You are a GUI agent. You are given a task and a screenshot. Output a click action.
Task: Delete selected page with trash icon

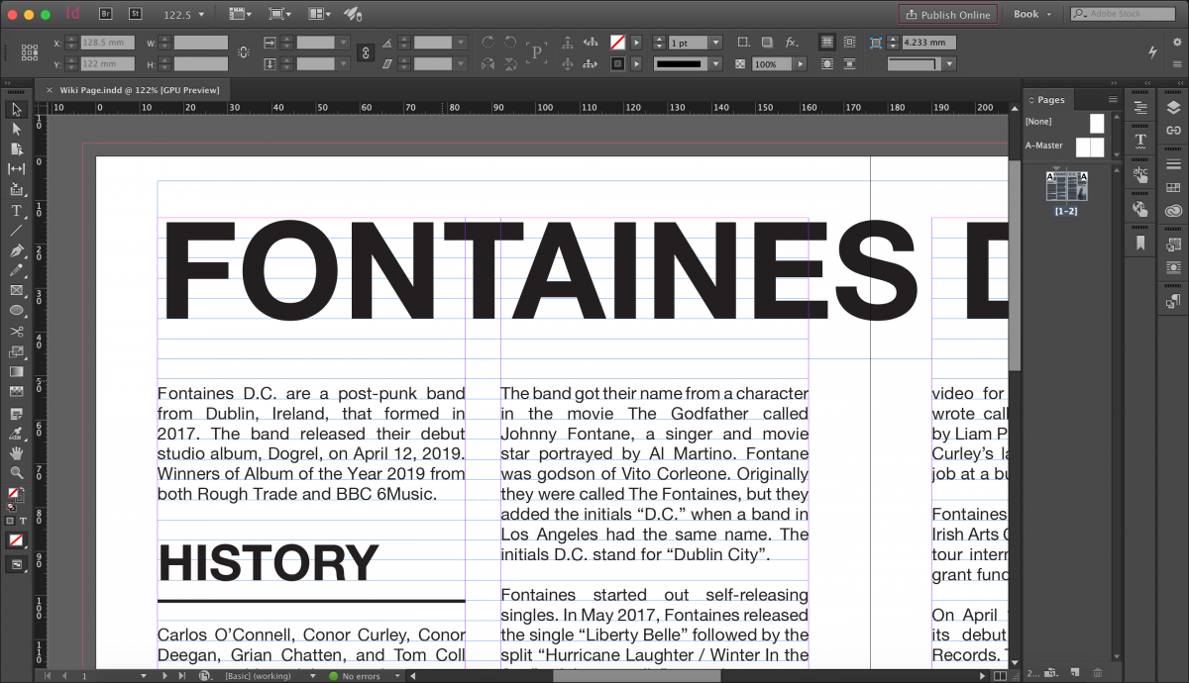pos(1098,674)
